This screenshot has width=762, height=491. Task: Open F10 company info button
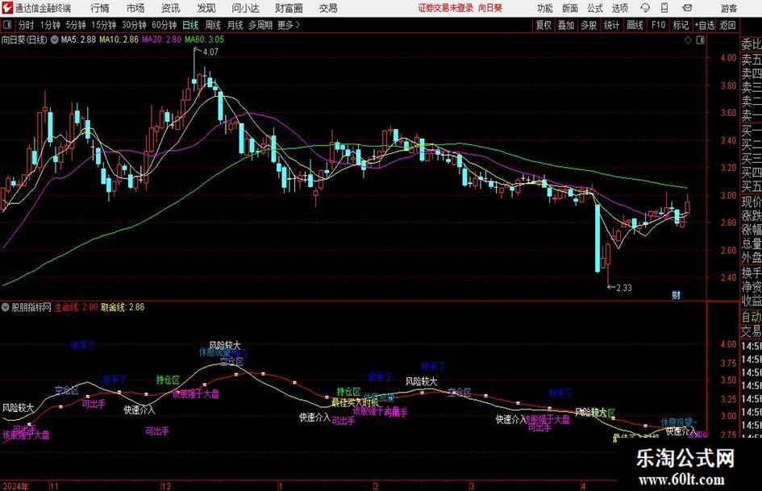658,25
